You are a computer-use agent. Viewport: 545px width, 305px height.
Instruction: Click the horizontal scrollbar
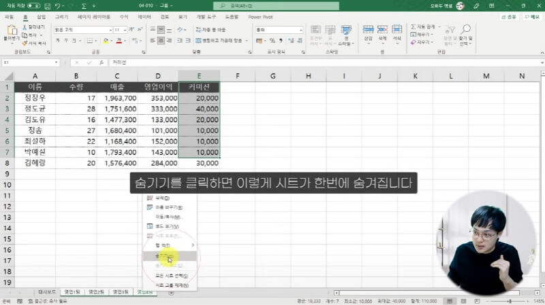pos(437,293)
